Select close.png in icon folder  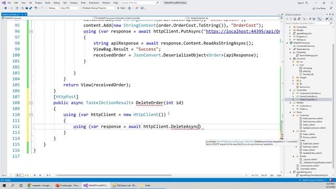pyautogui.click(x=307, y=68)
